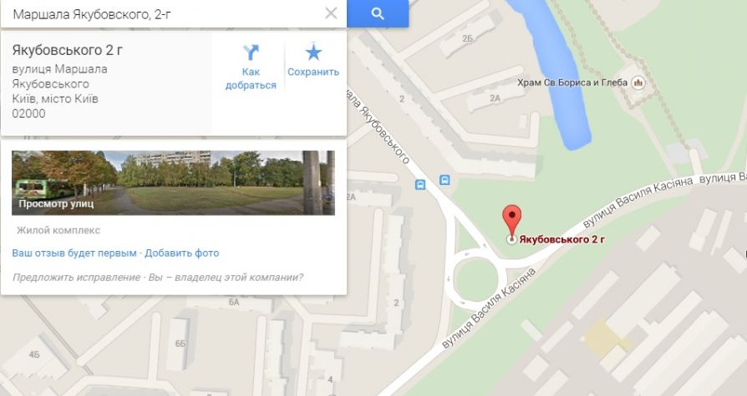Click the blue magnifier search button

(x=378, y=13)
